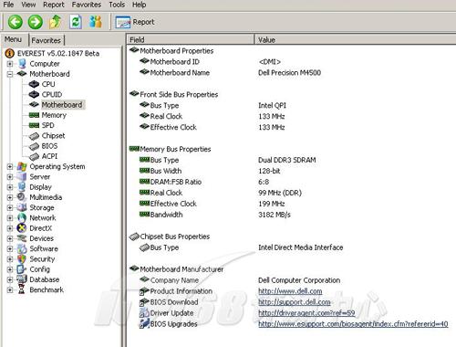Expand the Display tree node
The width and height of the screenshot is (456, 347).
tap(10, 187)
